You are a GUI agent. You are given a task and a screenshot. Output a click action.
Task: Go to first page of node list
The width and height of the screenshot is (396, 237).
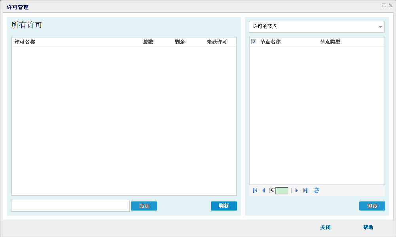coord(255,190)
